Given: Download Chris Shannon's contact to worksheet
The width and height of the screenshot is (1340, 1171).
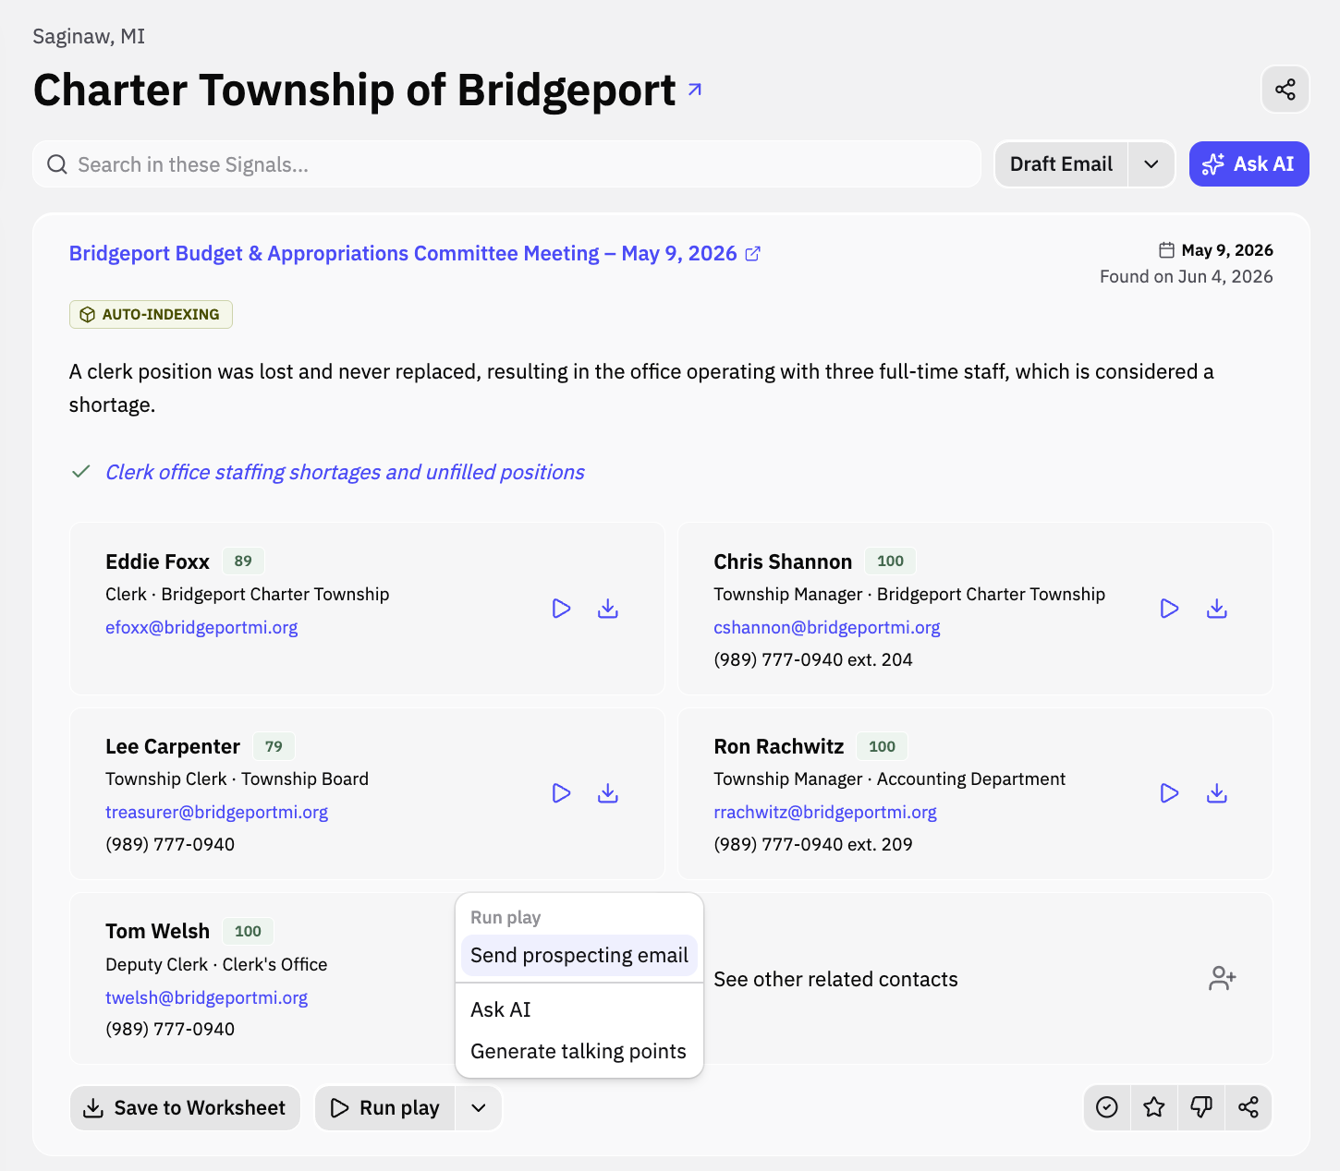Looking at the screenshot, I should click(x=1216, y=609).
